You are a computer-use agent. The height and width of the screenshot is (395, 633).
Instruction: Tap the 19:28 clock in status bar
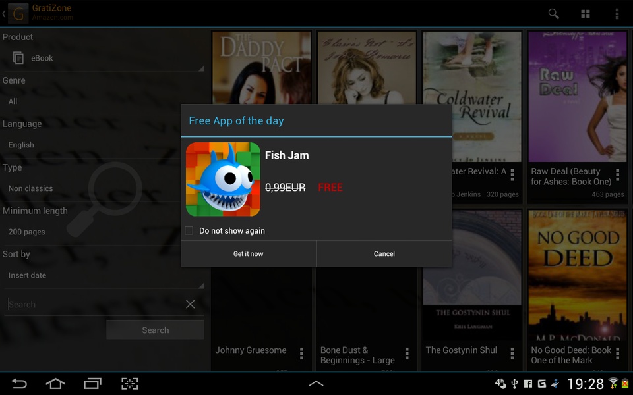586,384
